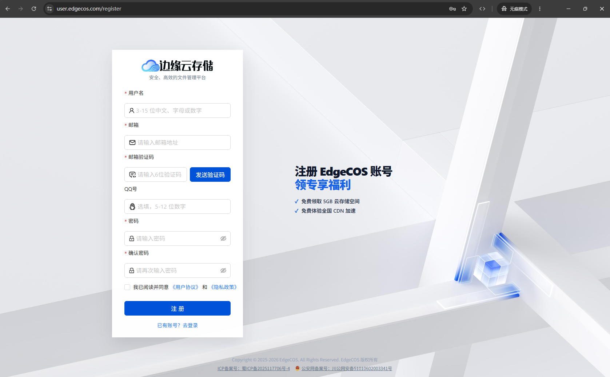This screenshot has width=610, height=377.
Task: Open the incognito mode indicator 无痕模式
Action: click(514, 9)
